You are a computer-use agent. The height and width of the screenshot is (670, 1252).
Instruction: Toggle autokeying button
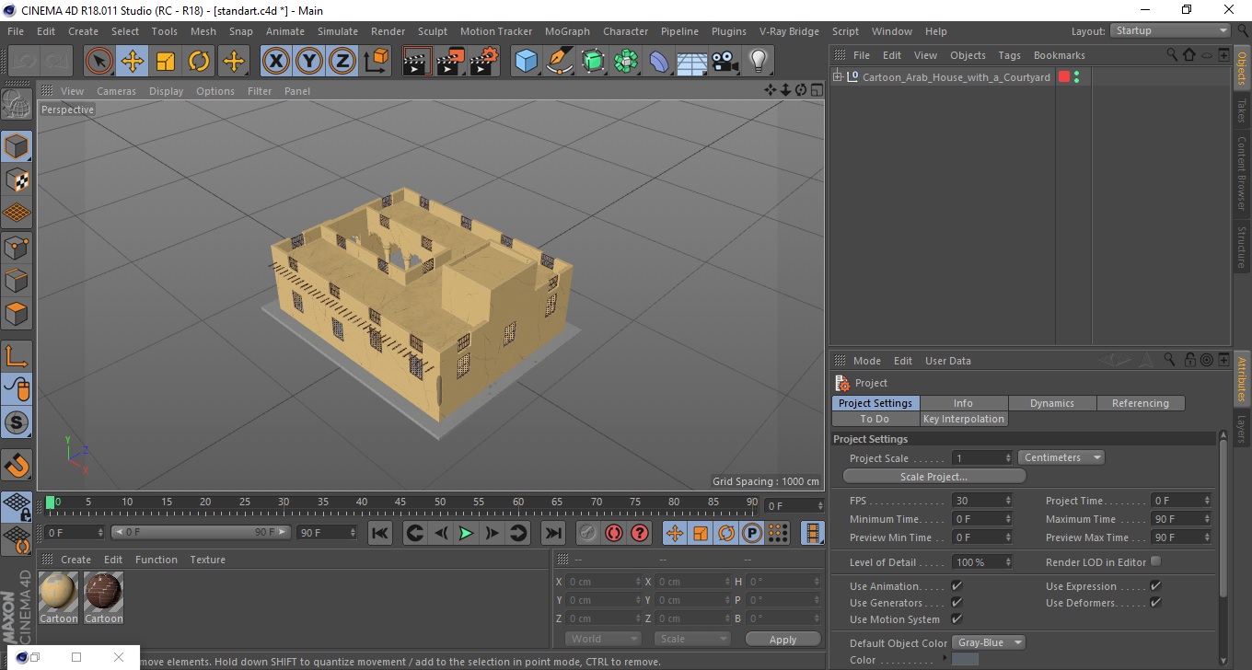coord(614,533)
